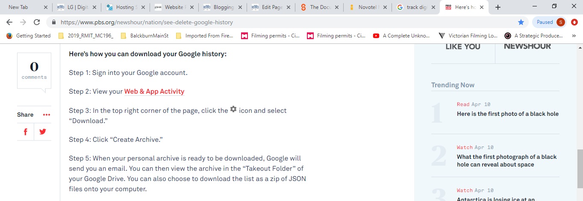Click the NEWSHOUR sidebar tab
Screen dimensions: 583x201
click(x=527, y=47)
